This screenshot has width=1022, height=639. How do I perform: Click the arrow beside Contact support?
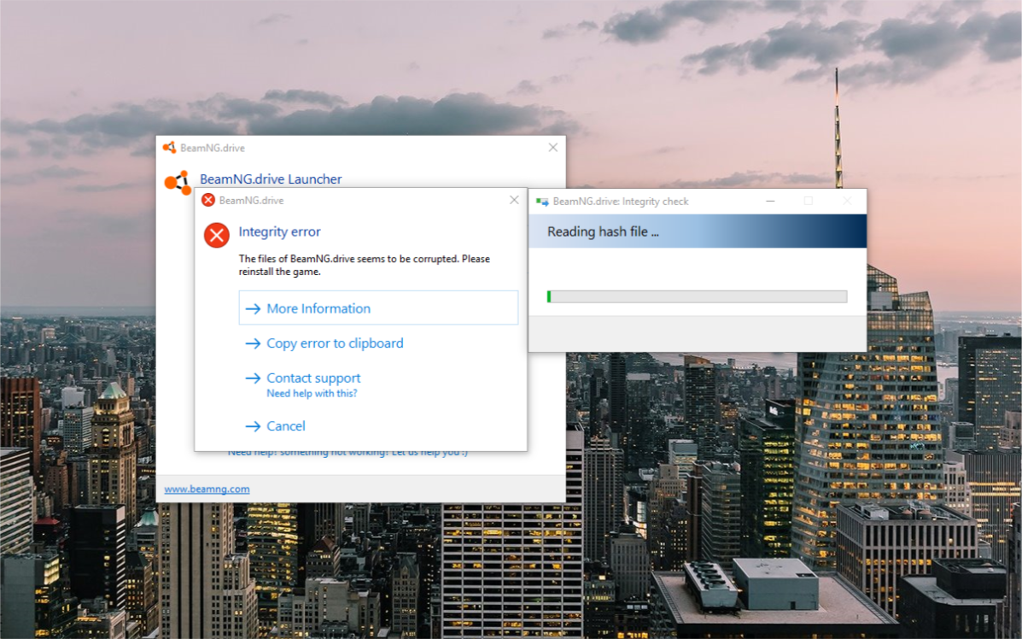(x=253, y=378)
